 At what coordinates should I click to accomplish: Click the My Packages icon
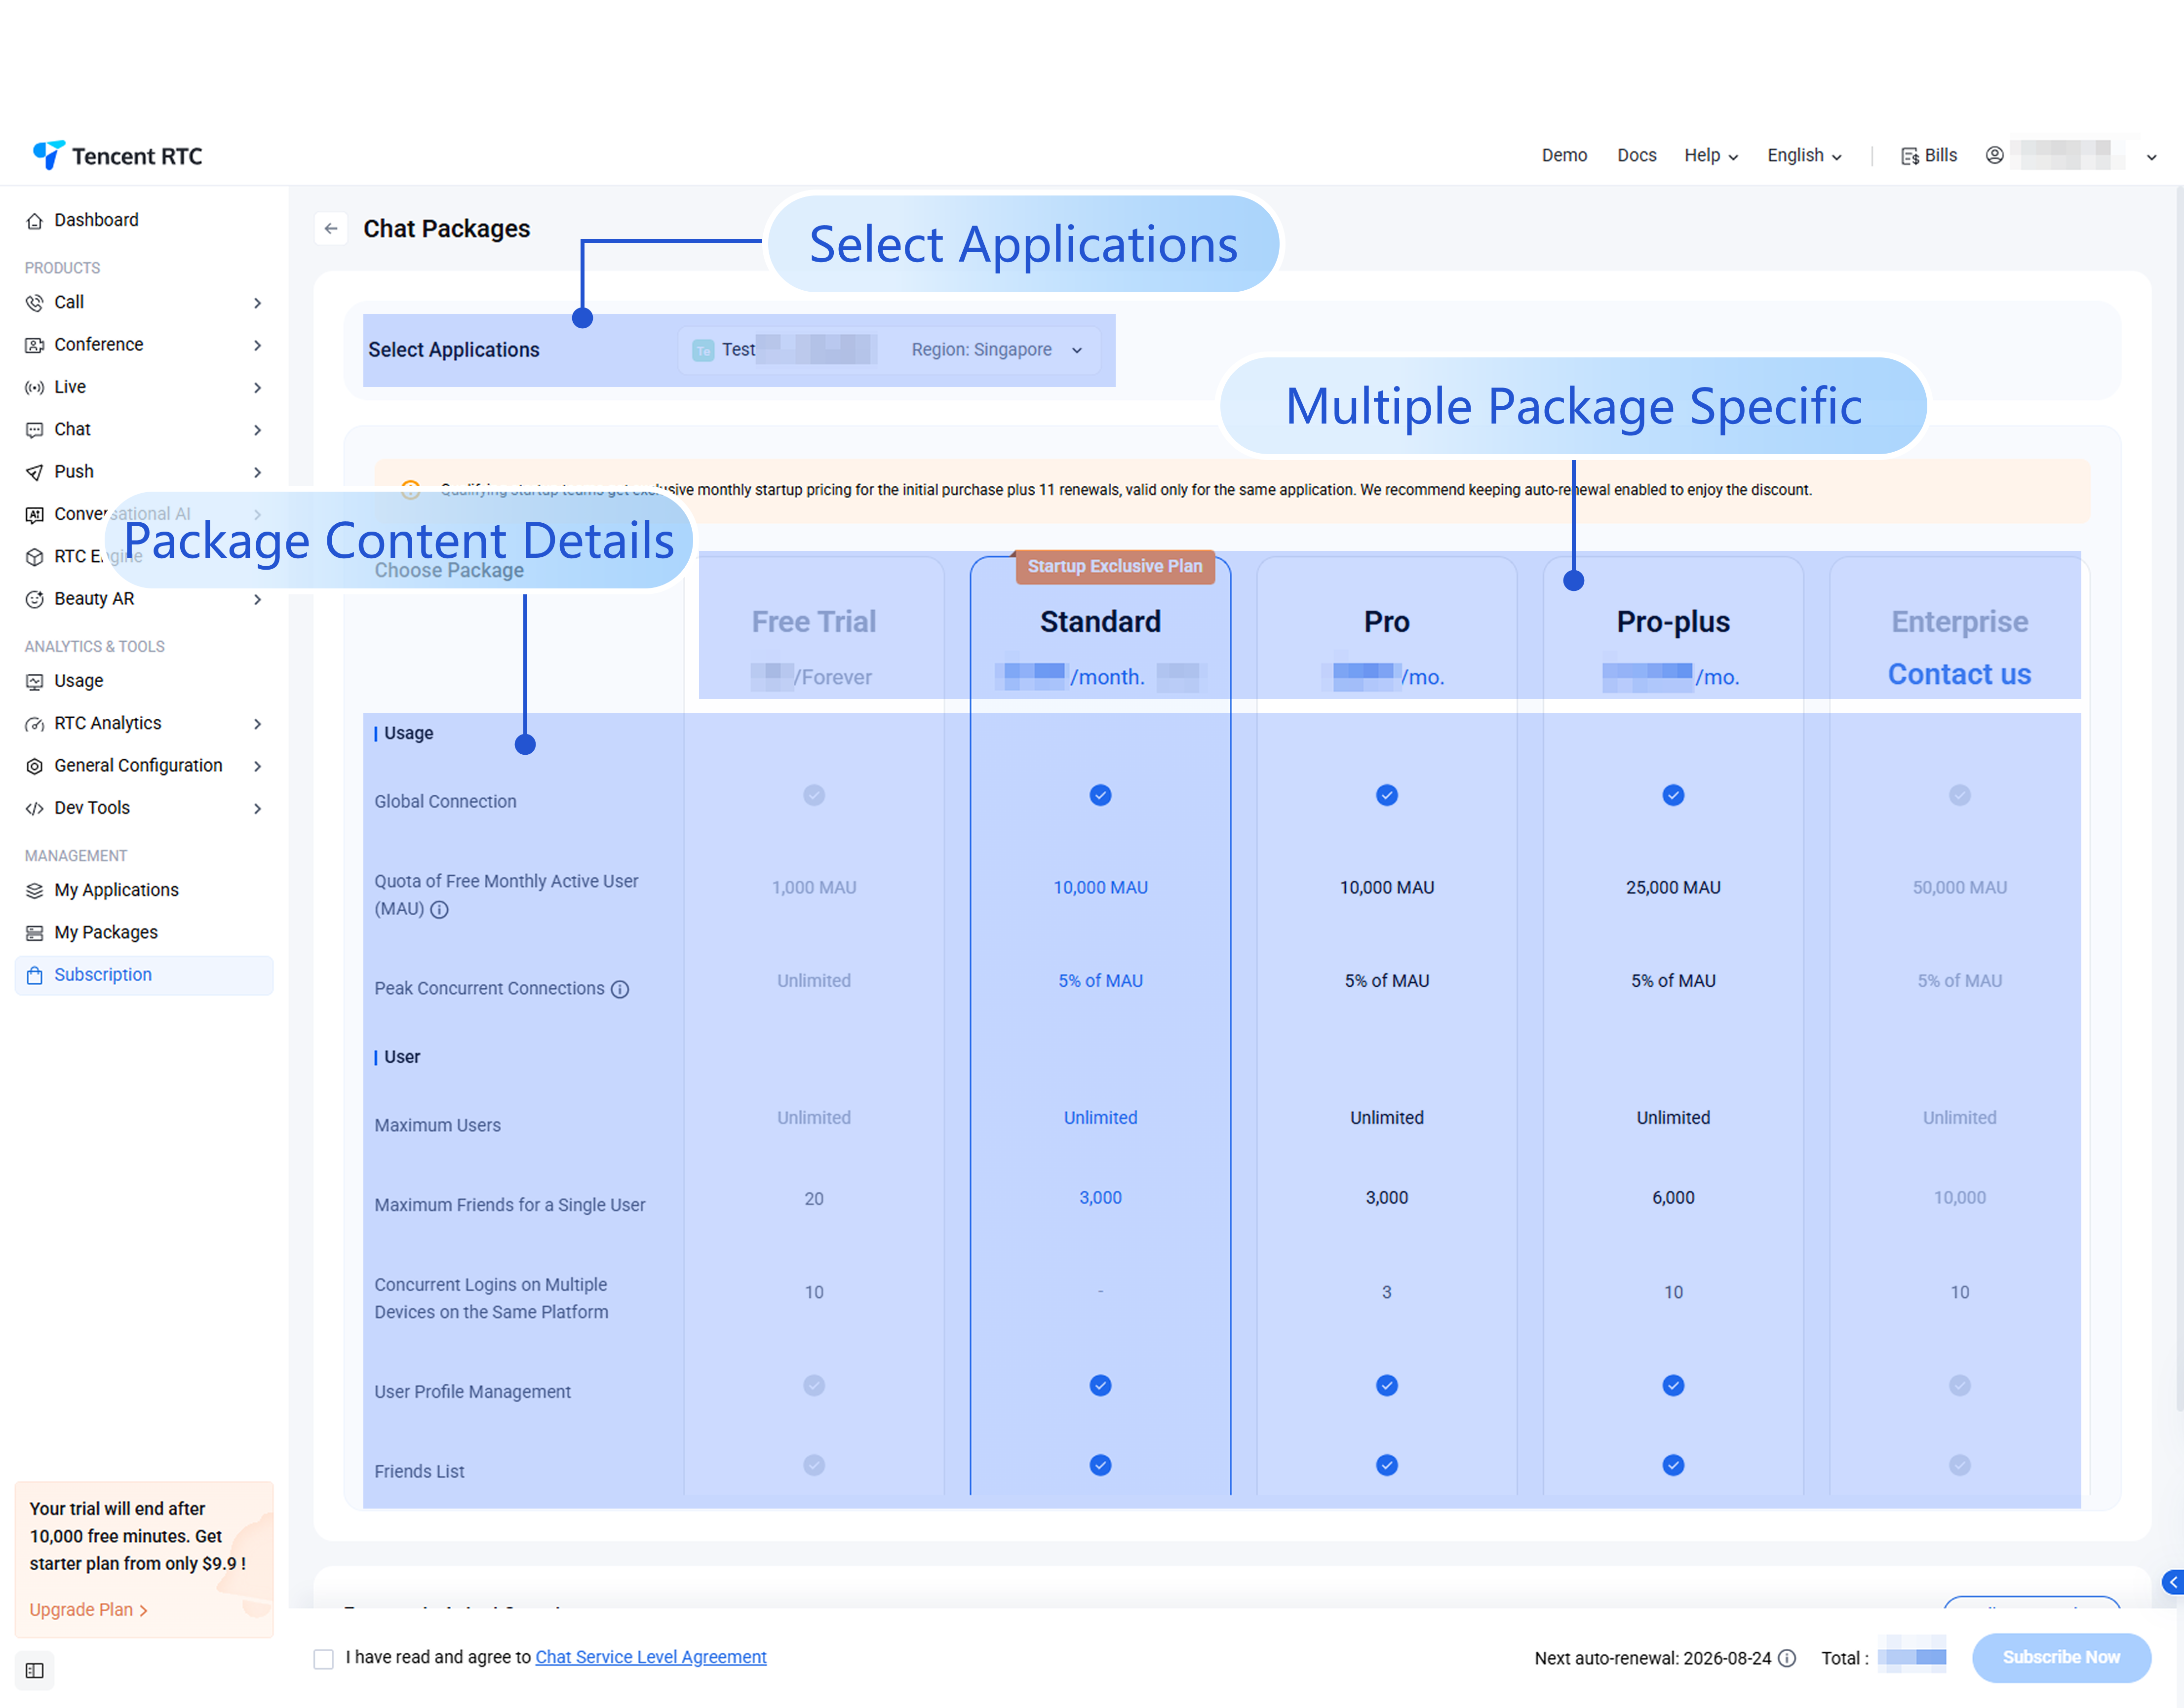(x=35, y=933)
